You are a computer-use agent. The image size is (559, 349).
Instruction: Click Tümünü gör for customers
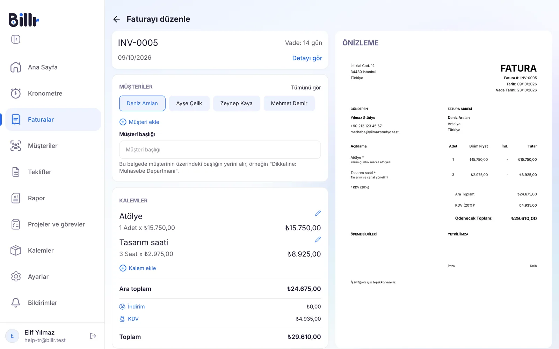click(306, 88)
